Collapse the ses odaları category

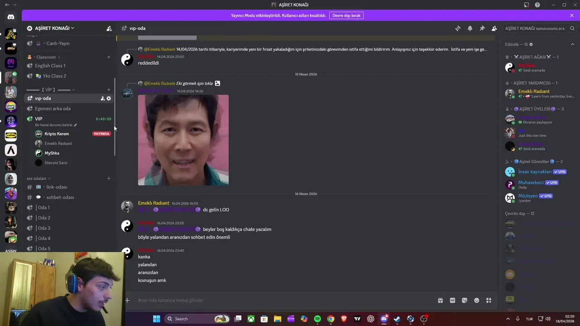click(39, 178)
